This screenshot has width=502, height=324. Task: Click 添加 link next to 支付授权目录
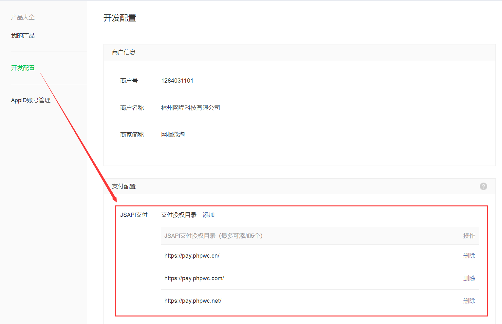[x=209, y=215]
